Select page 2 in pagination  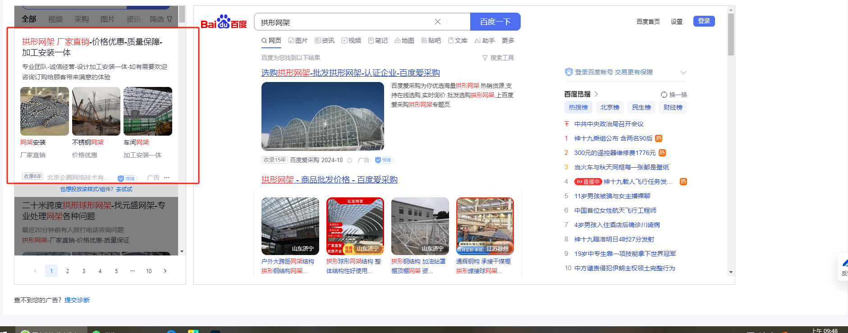click(68, 271)
